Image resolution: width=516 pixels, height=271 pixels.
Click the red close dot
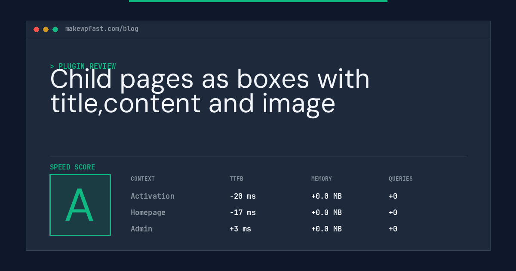coord(36,29)
